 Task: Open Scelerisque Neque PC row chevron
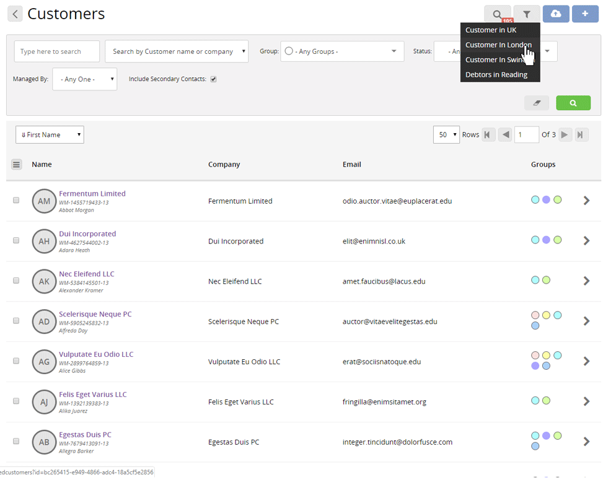586,321
